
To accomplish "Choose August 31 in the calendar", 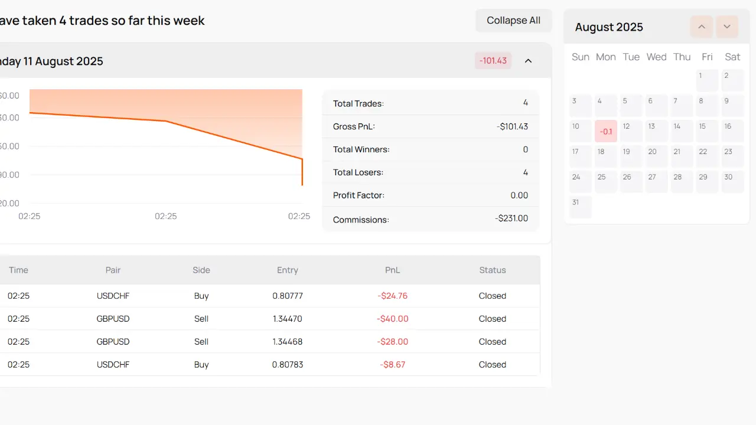I will coord(581,207).
